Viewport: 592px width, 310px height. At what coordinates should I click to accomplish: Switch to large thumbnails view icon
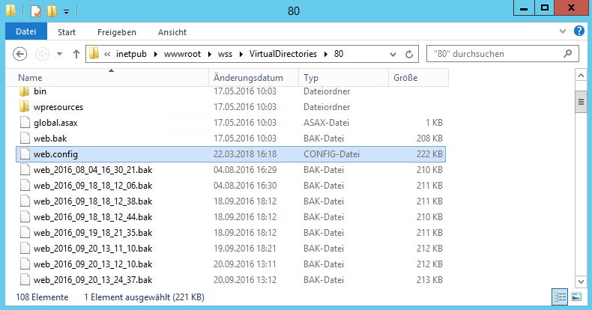[x=576, y=297]
